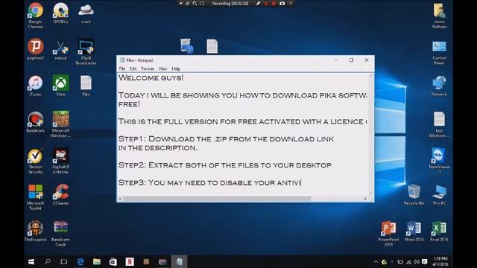The height and width of the screenshot is (268, 477).
Task: Click the taskbar clock showing 1:19 PM
Action: tap(440, 261)
